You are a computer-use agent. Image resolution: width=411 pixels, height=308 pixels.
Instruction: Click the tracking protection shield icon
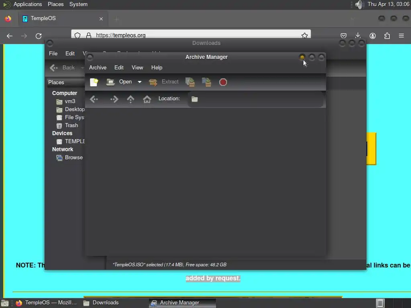(77, 35)
